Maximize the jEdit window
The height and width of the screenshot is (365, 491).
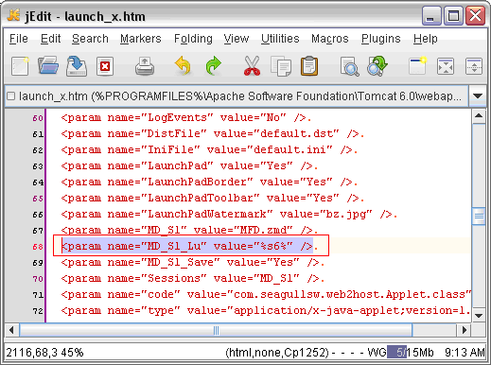pyautogui.click(x=453, y=15)
